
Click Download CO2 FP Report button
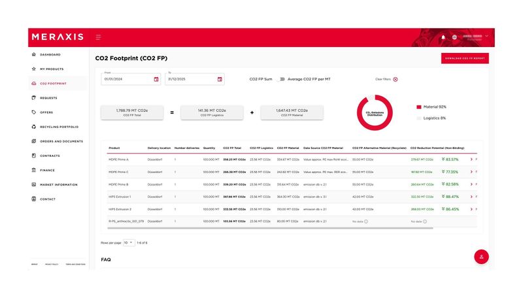pyautogui.click(x=465, y=59)
